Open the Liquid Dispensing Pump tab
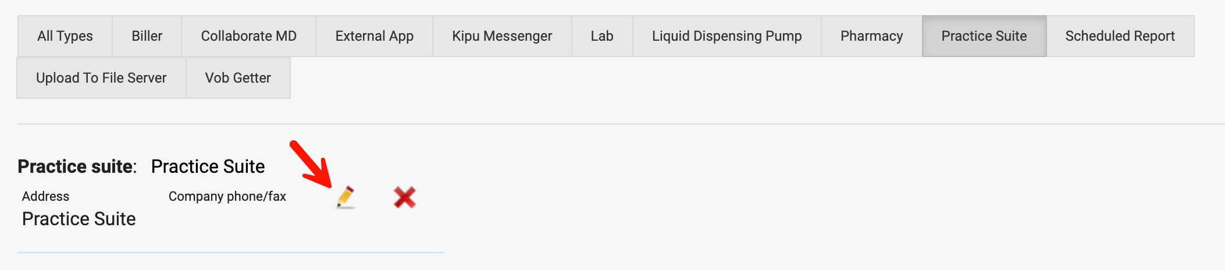Viewport: 1225px width, 270px height. point(727,36)
